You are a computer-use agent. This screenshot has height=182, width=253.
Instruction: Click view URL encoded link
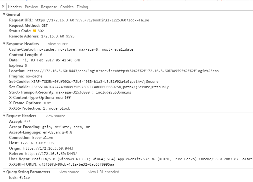tap(104, 172)
